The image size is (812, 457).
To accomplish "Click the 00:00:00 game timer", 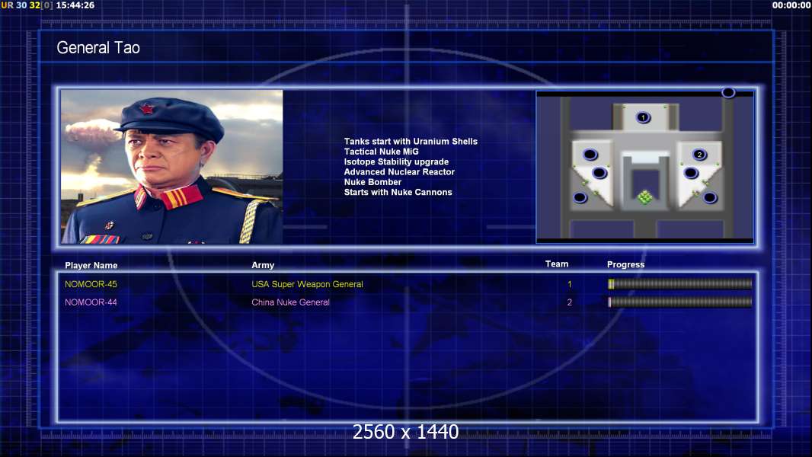I will click(791, 5).
